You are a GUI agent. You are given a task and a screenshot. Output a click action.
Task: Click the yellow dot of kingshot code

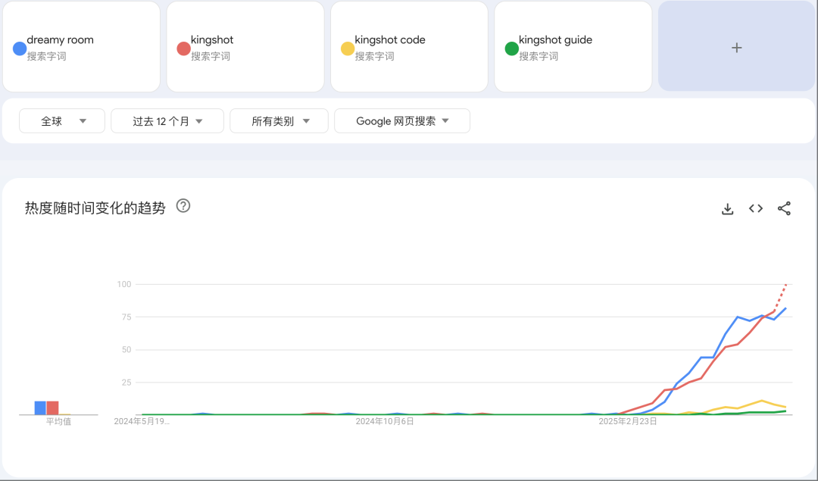[348, 48]
